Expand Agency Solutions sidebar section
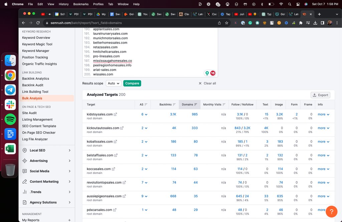The image size is (342, 222). click(x=47, y=202)
